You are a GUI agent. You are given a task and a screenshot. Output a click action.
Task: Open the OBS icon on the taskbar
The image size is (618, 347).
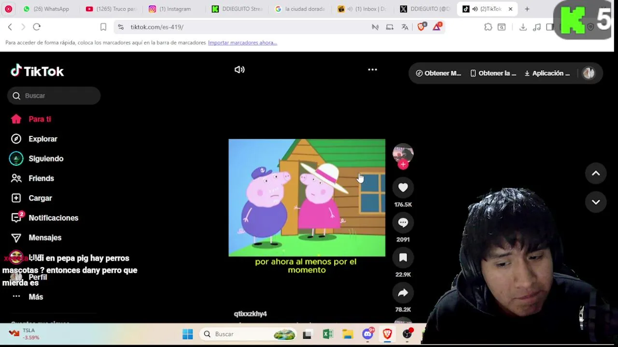coord(407,334)
